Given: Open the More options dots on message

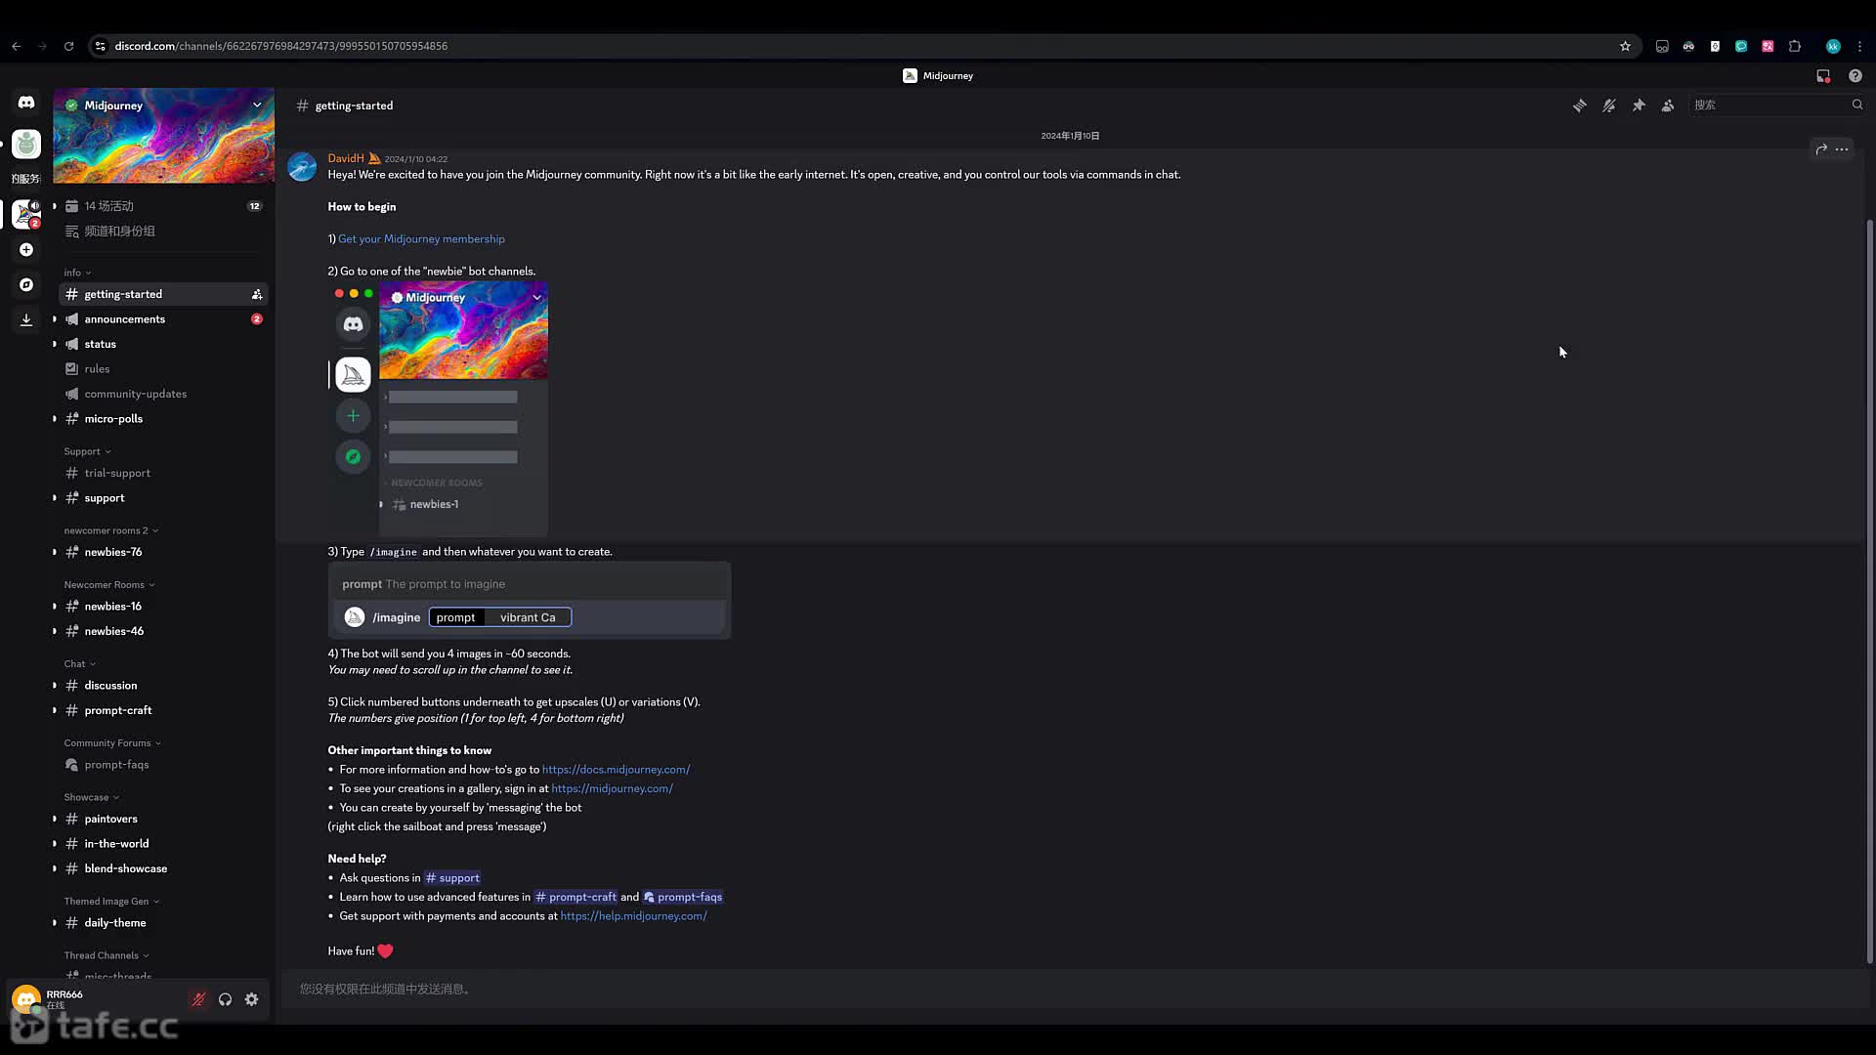Looking at the screenshot, I should click(x=1842, y=149).
